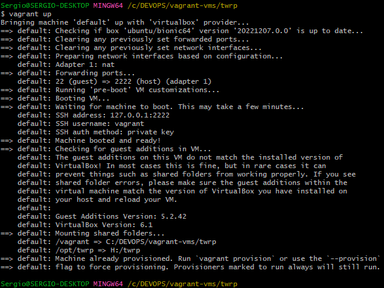Click the 'vagrant up' command text

tap(30, 14)
